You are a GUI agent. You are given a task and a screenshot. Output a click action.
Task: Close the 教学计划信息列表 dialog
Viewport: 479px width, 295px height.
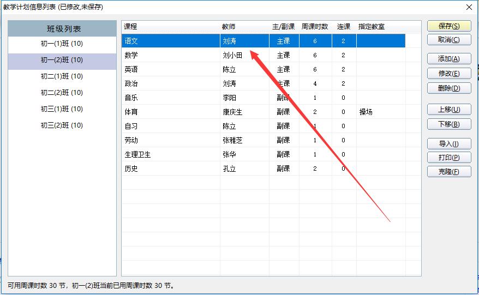469,7
